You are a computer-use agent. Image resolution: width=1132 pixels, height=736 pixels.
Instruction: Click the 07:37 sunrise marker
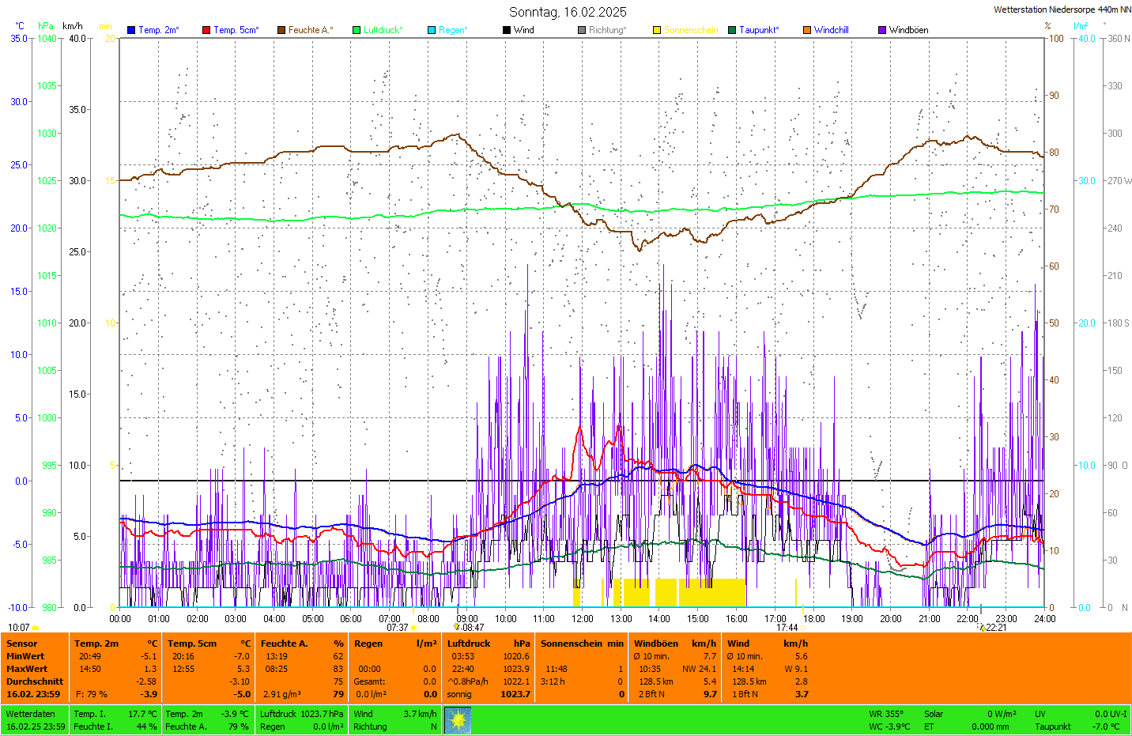pyautogui.click(x=398, y=628)
